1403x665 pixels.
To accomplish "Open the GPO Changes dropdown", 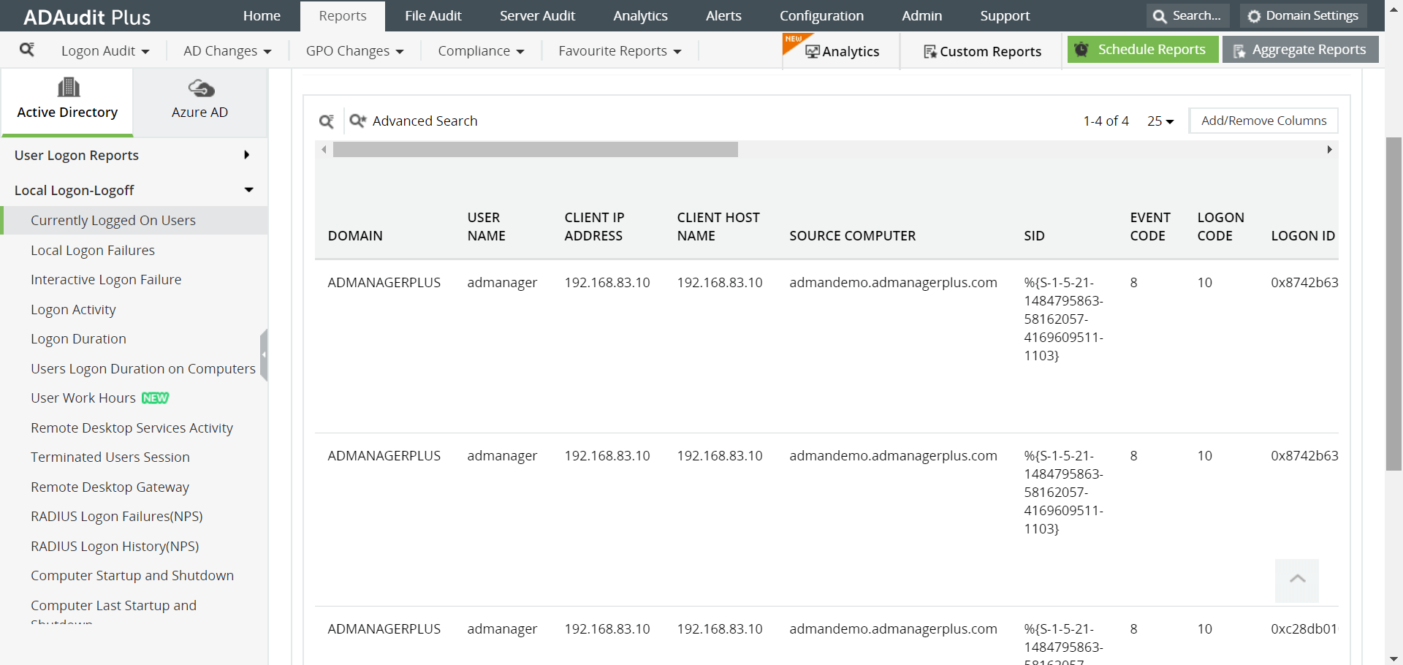I will point(354,51).
